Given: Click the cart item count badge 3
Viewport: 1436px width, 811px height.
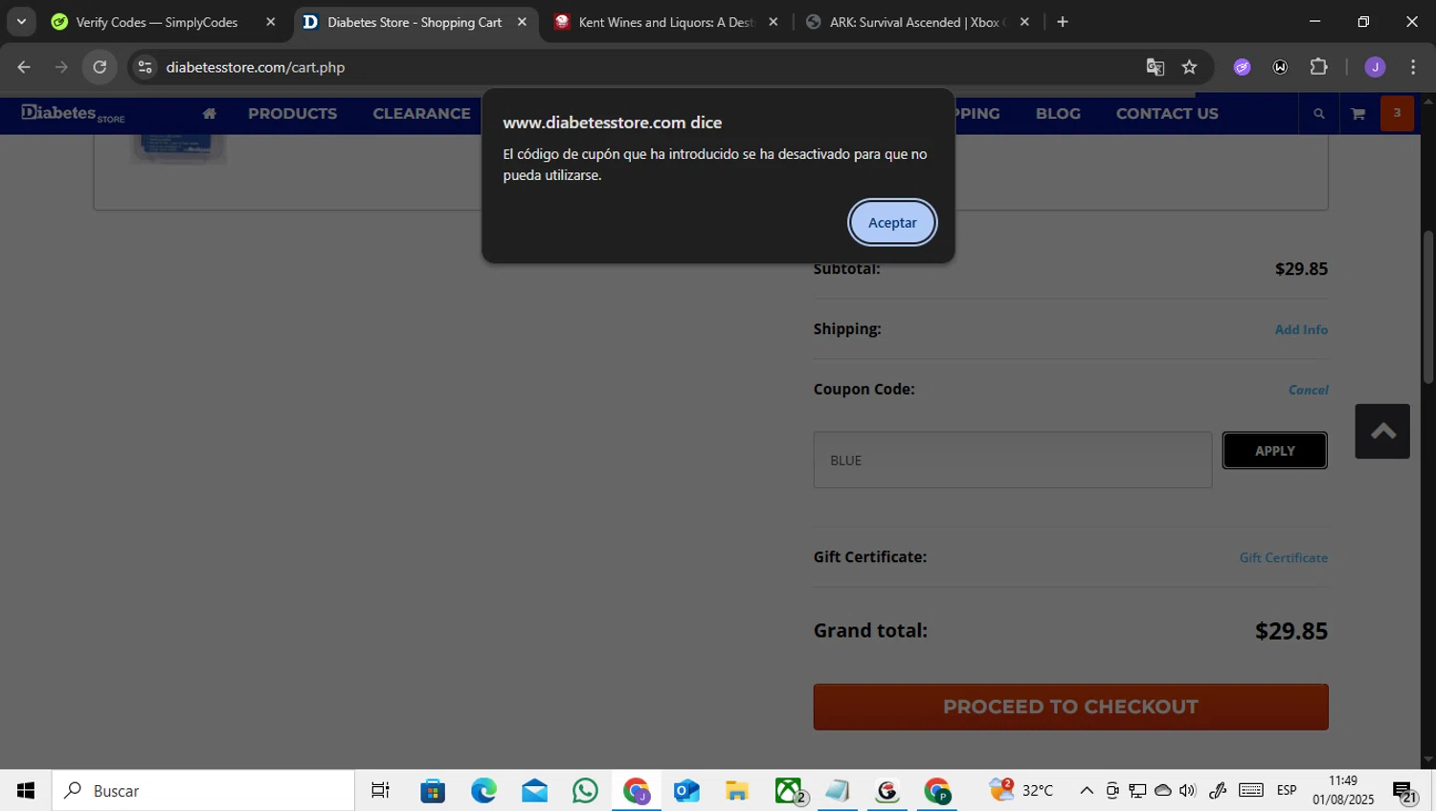Looking at the screenshot, I should (x=1397, y=113).
